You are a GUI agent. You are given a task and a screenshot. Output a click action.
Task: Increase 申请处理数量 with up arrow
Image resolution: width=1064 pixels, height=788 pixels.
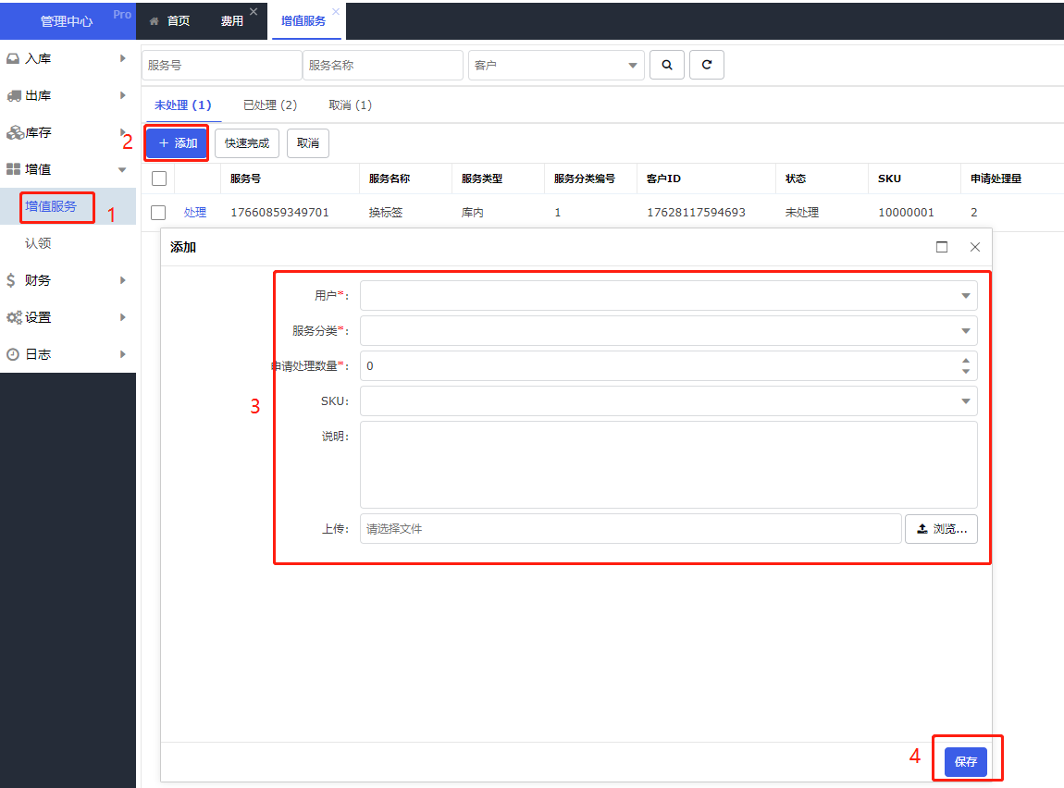(x=966, y=361)
